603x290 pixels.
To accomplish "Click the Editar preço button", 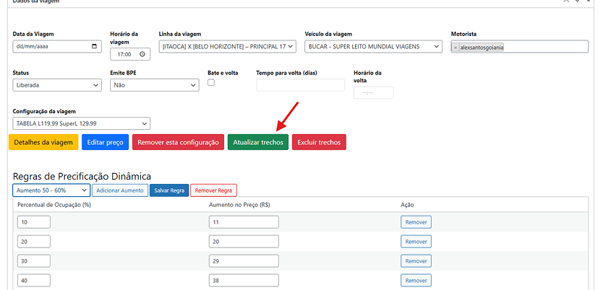I will (x=105, y=143).
